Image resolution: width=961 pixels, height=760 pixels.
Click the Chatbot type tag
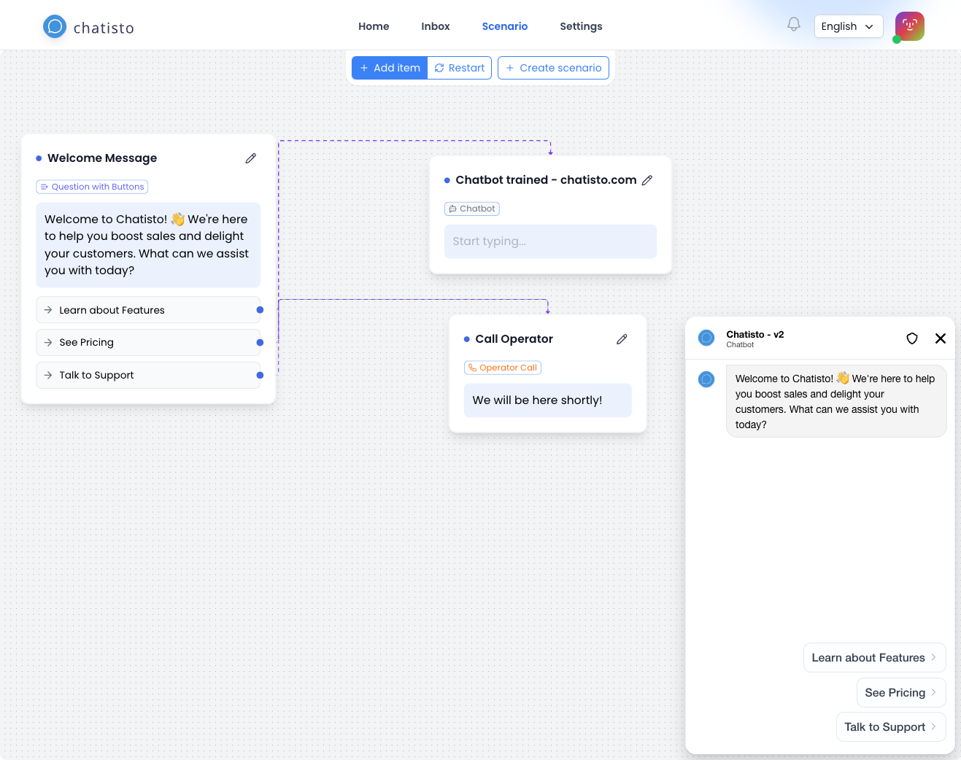(472, 209)
